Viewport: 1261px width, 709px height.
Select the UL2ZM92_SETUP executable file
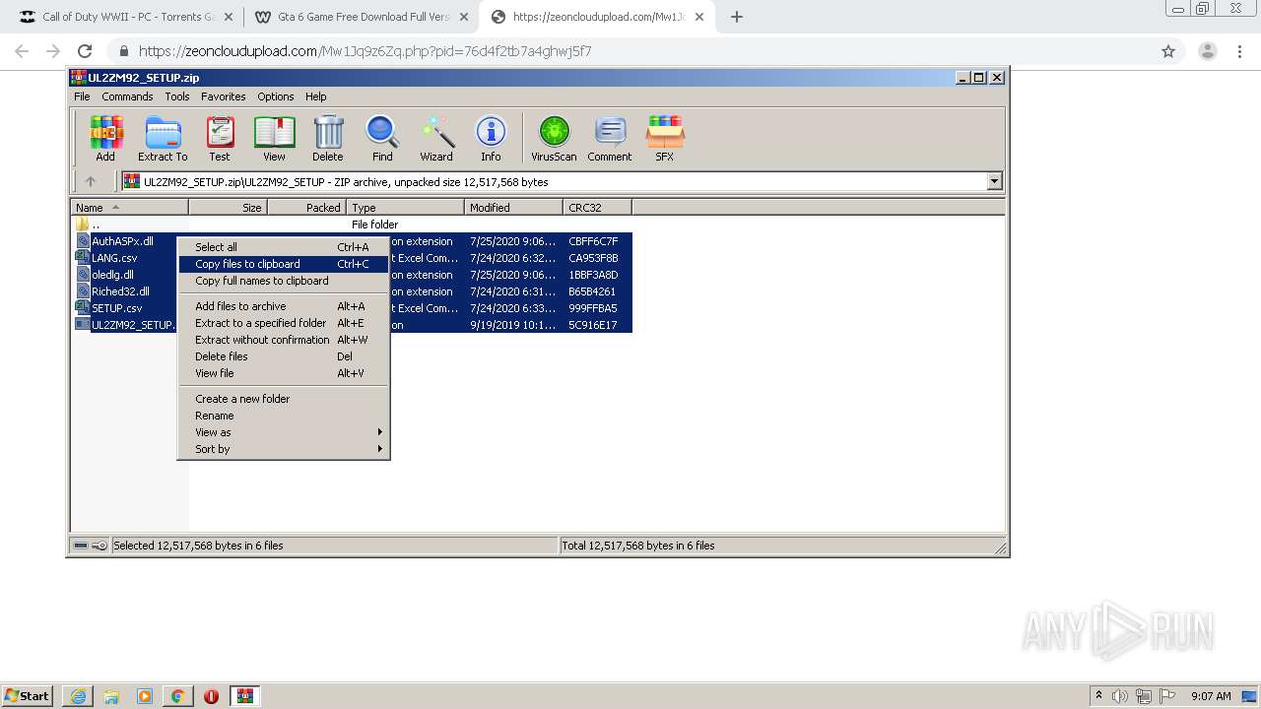click(133, 325)
